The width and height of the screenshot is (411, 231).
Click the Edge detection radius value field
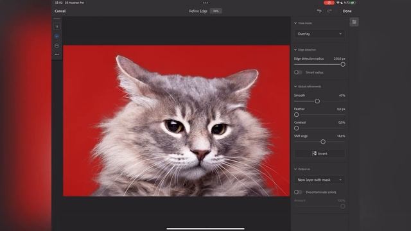pos(339,58)
